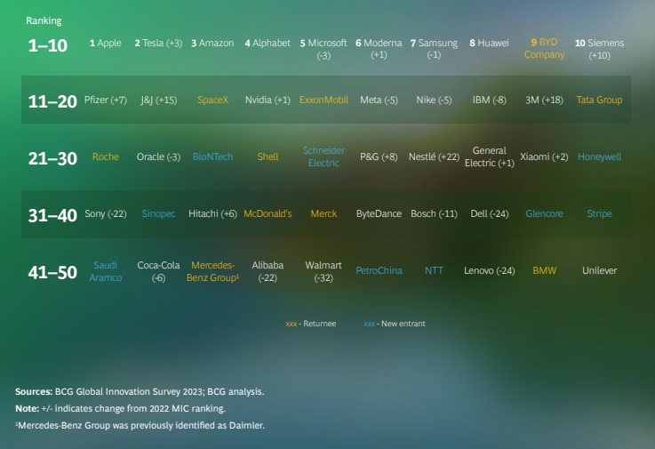655x449 pixels.
Task: Click the '11–20' ranking row label
Action: click(52, 101)
